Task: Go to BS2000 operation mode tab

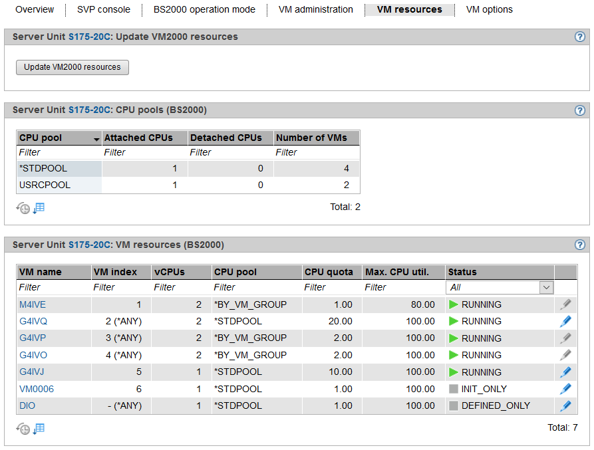Action: 204,10
